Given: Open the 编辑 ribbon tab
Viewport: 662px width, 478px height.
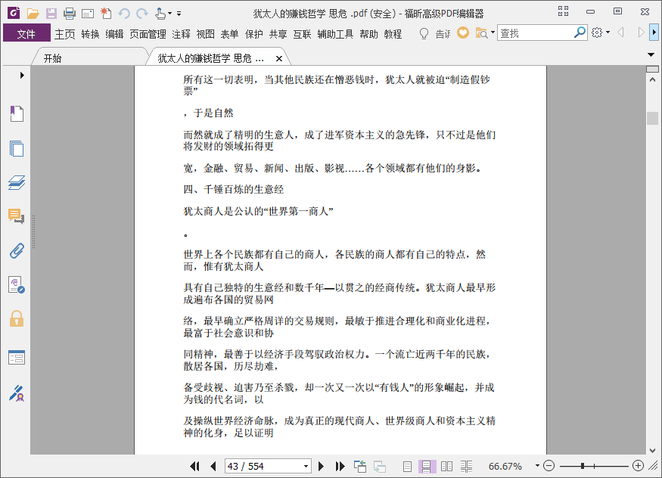Looking at the screenshot, I should point(114,34).
